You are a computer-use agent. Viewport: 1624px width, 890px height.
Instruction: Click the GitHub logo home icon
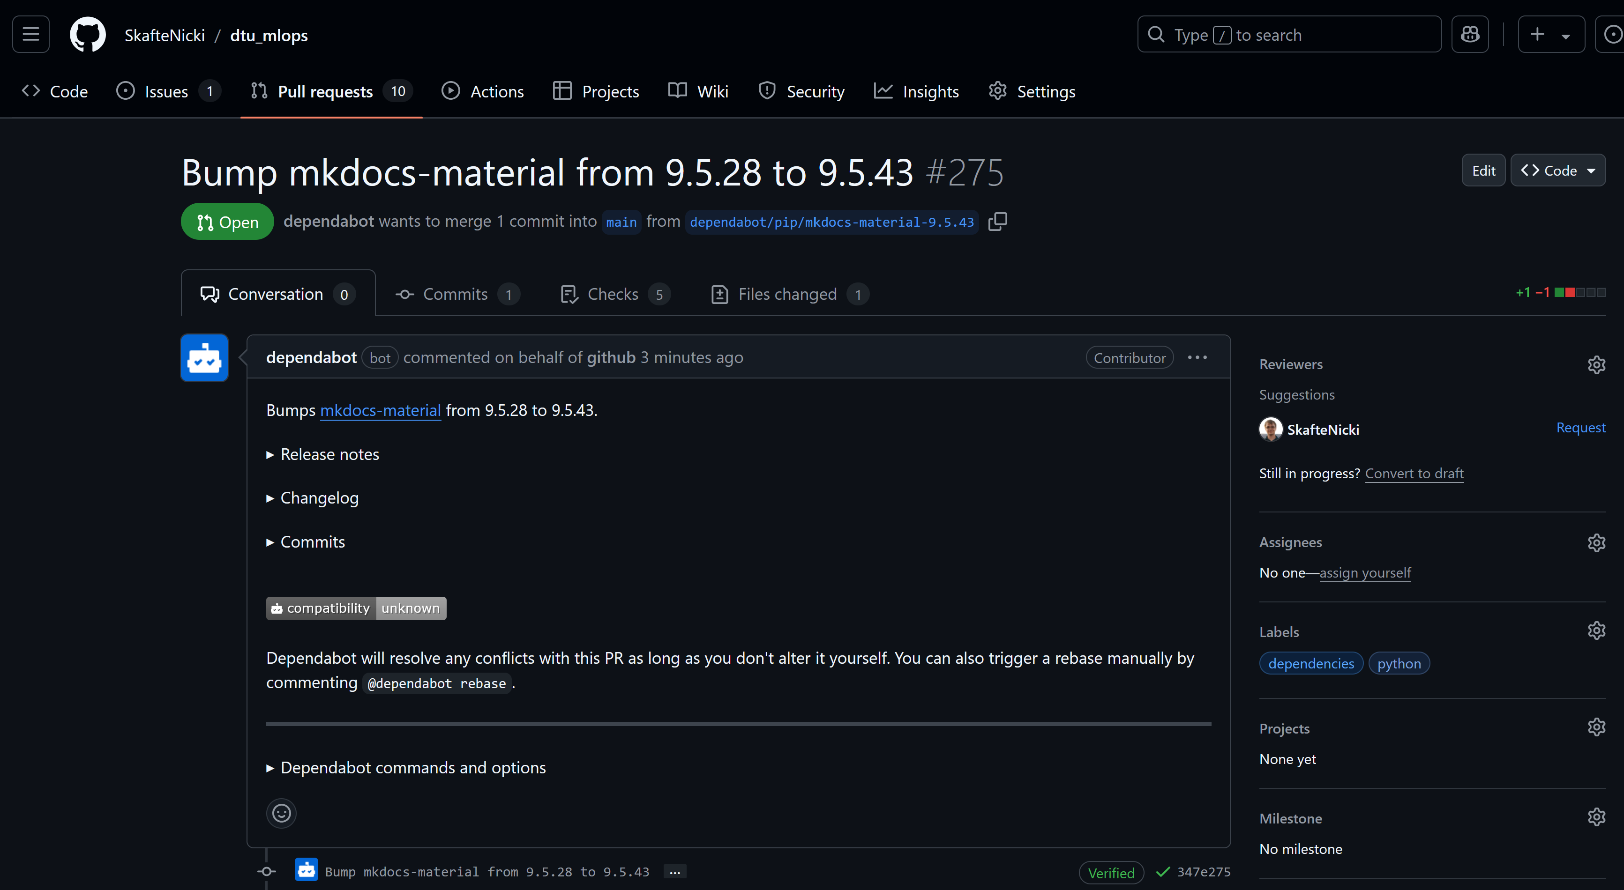87,35
